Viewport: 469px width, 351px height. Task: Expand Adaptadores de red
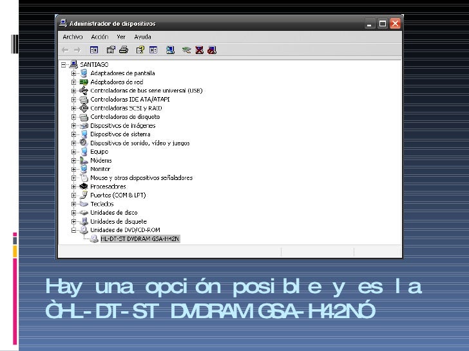click(73, 82)
